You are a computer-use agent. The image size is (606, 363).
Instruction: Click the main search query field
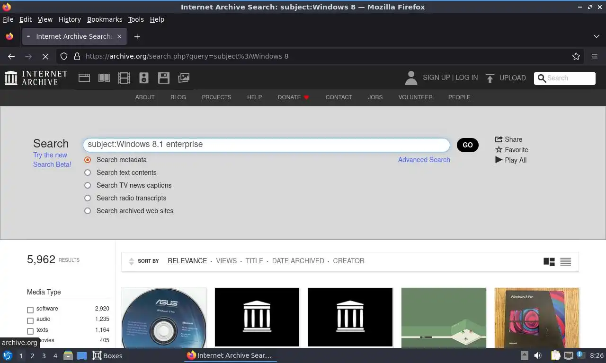click(266, 145)
